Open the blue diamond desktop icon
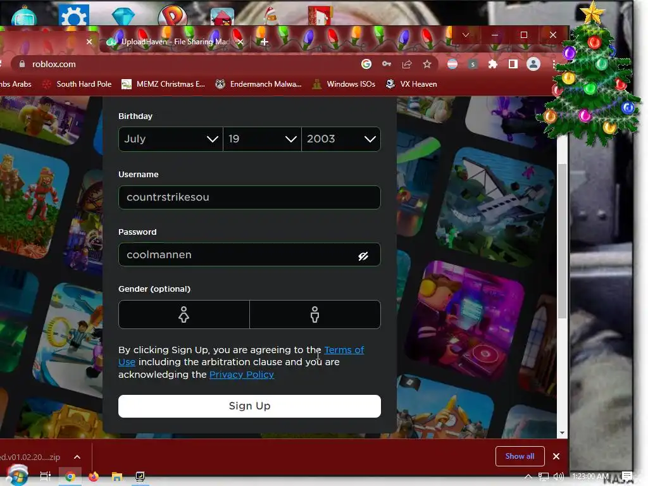 (x=123, y=16)
